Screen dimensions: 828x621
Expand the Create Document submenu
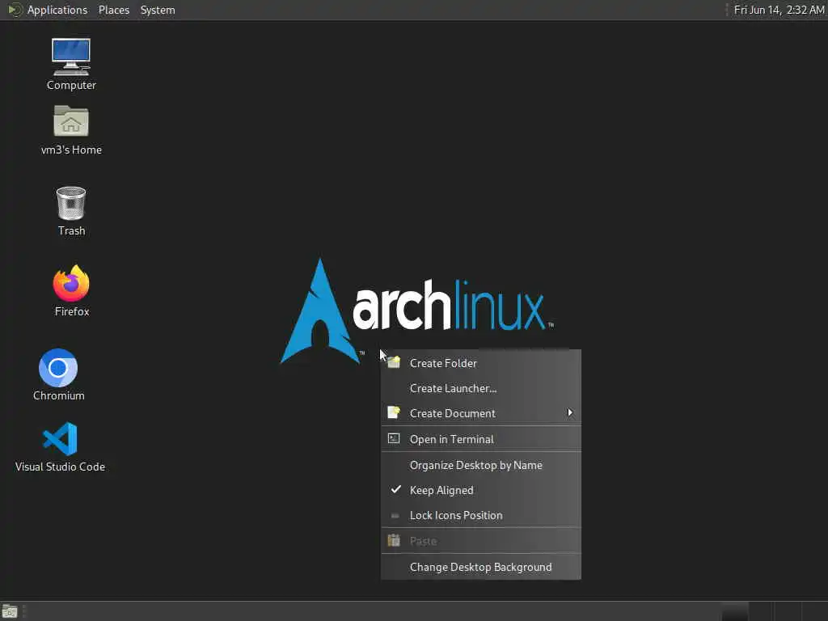pyautogui.click(x=480, y=413)
